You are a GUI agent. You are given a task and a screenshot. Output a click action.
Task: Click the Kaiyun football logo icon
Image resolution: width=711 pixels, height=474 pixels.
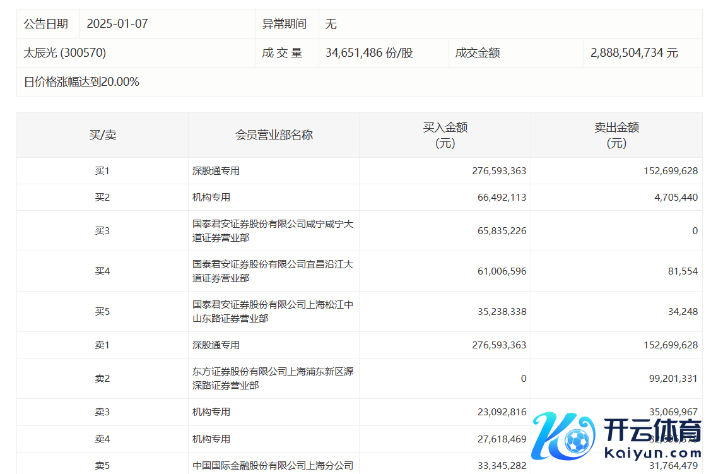pyautogui.click(x=563, y=436)
